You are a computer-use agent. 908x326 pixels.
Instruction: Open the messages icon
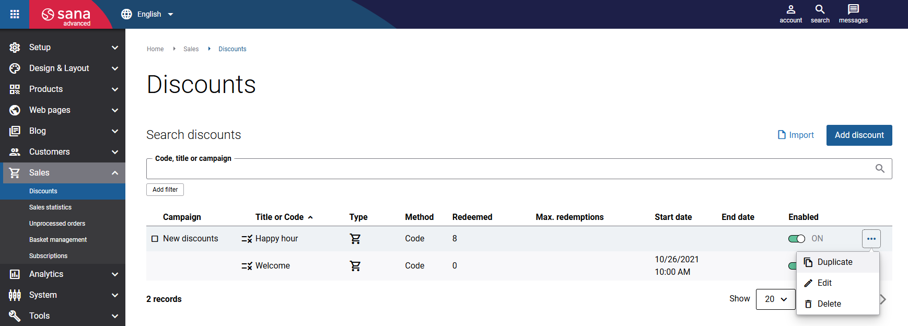[853, 14]
